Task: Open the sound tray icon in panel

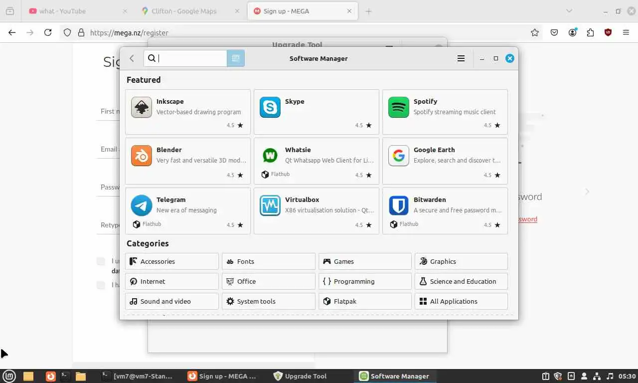Action: 611,376
